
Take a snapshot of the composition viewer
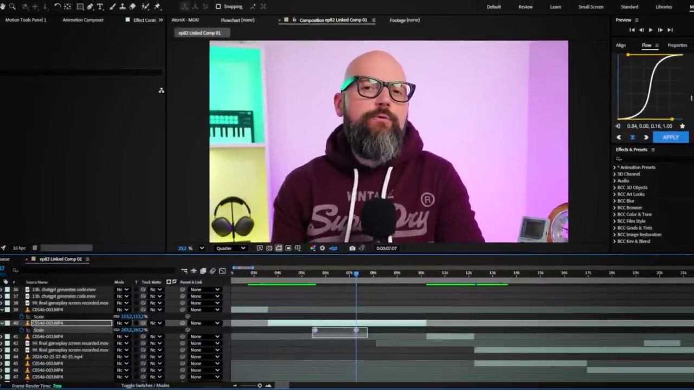click(352, 248)
